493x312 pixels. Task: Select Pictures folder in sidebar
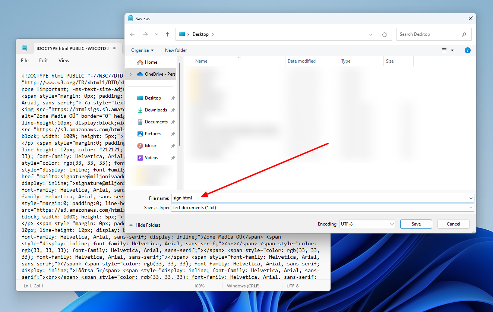[152, 134]
